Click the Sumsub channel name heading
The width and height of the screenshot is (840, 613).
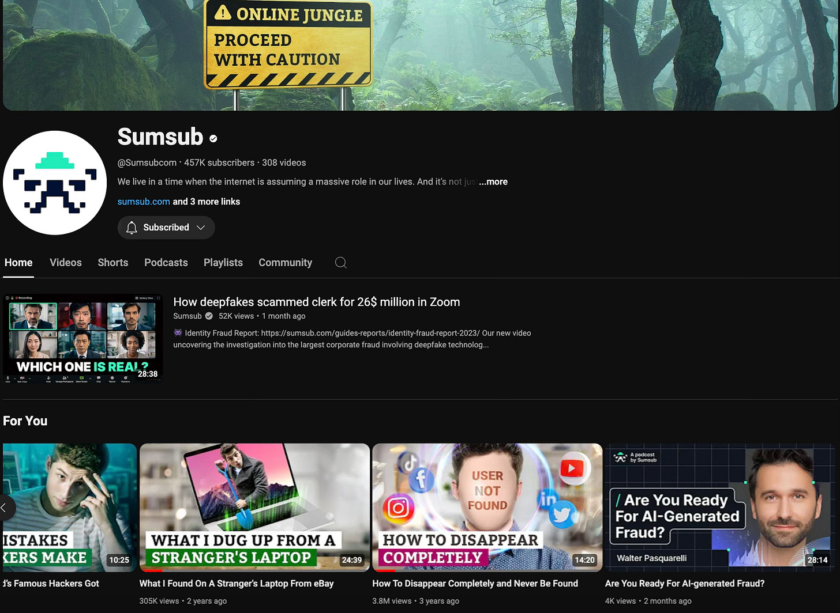tap(160, 137)
